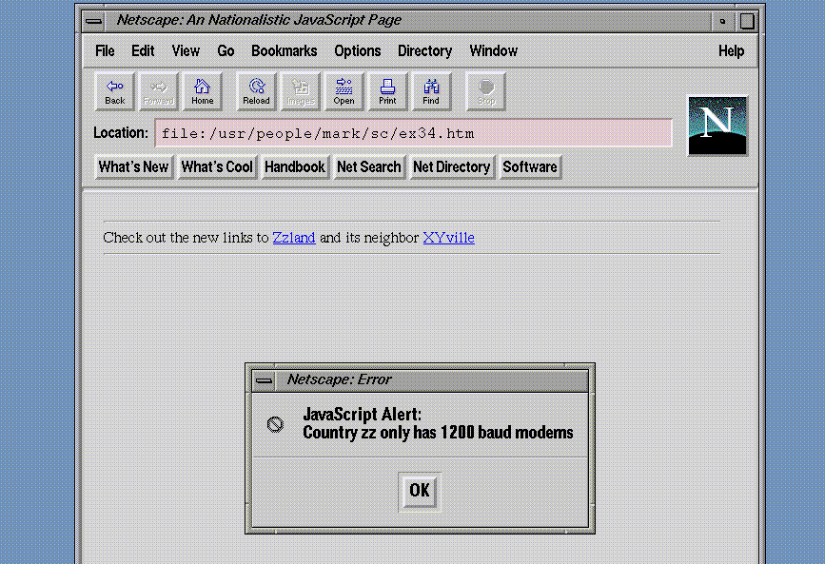Open the Help menu

731,51
